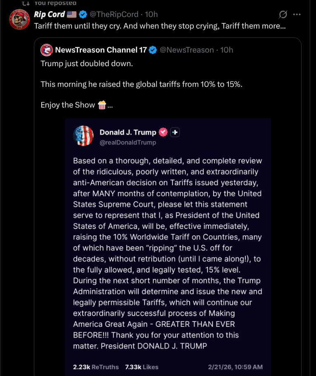The height and width of the screenshot is (376, 316).
Task: Click Rip Cord's blue verified badge
Action: 83,14
